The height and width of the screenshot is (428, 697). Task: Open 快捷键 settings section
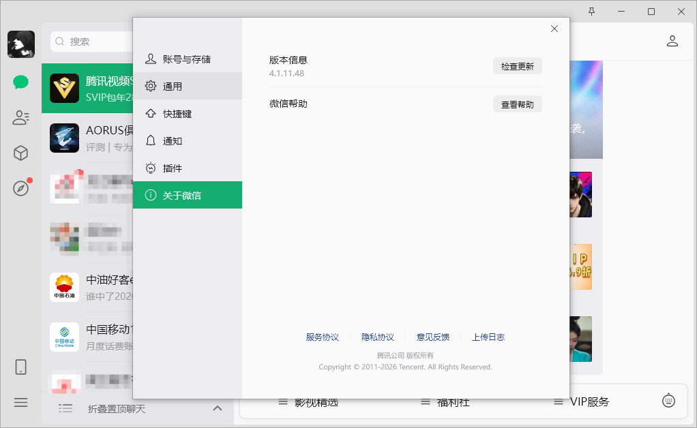pyautogui.click(x=187, y=114)
